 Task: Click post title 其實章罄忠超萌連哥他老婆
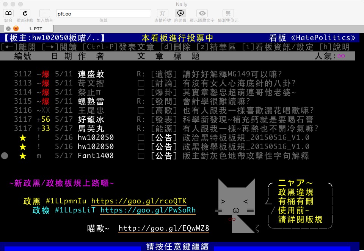point(239,92)
